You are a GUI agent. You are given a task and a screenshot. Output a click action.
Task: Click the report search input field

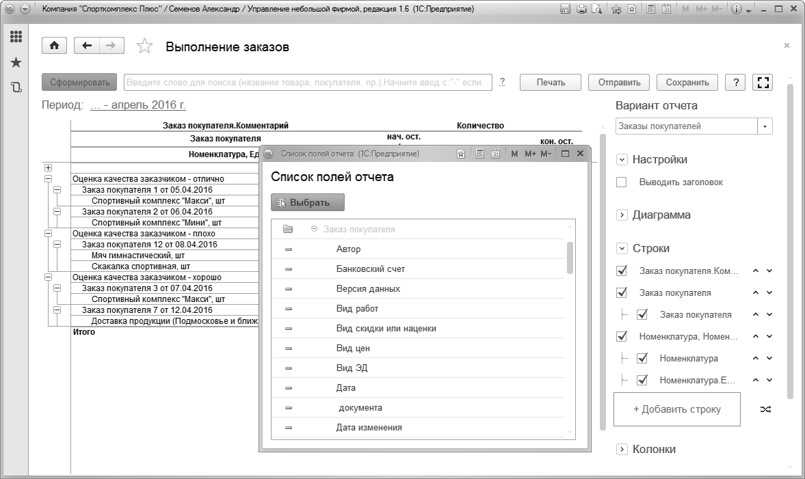click(x=308, y=82)
